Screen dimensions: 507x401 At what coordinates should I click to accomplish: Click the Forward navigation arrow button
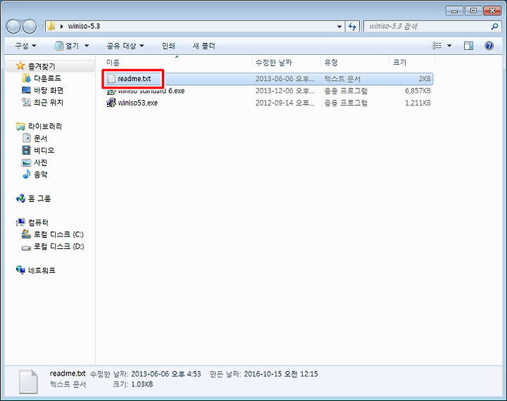(29, 27)
